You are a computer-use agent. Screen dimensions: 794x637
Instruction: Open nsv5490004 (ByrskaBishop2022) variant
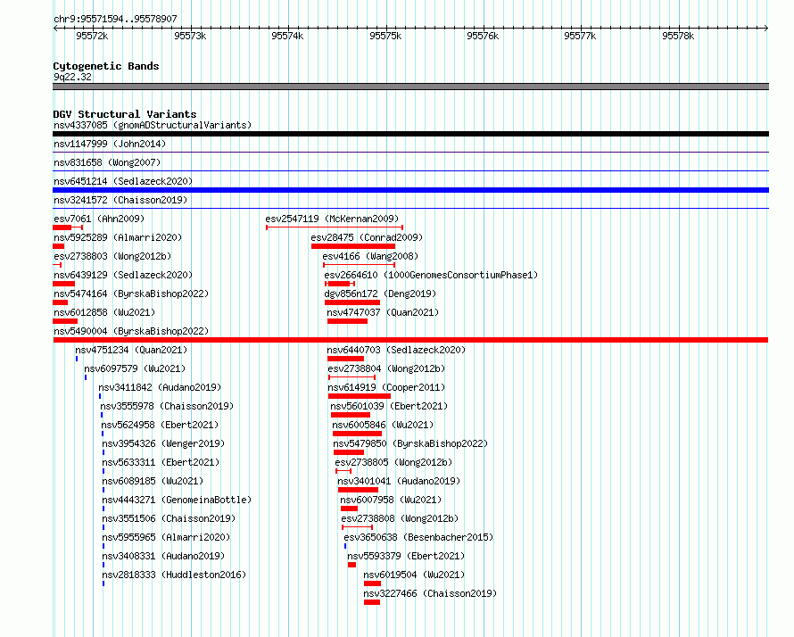coord(131,331)
